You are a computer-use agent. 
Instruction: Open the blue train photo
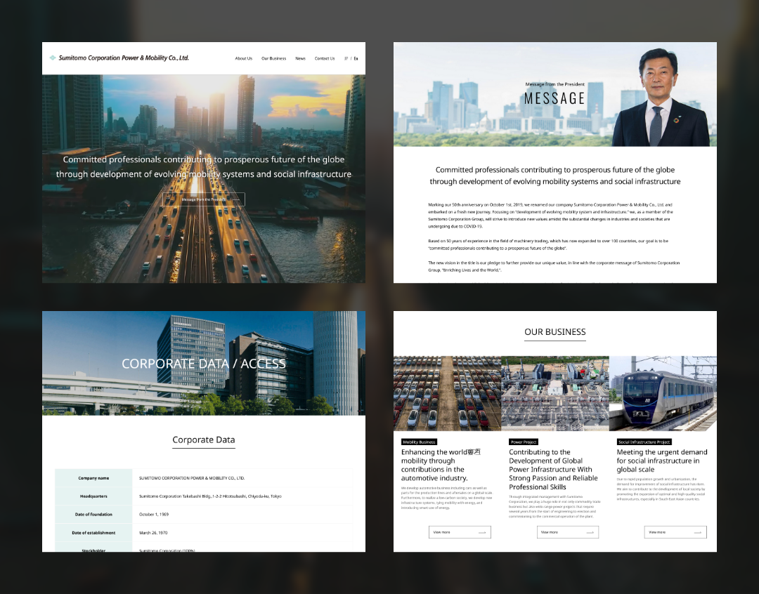[x=662, y=393]
